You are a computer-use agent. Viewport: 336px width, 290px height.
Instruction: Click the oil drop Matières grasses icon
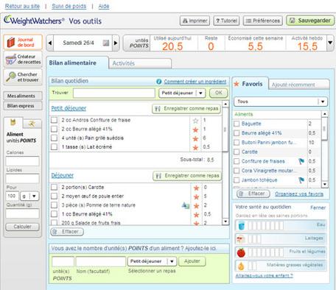(x=241, y=266)
